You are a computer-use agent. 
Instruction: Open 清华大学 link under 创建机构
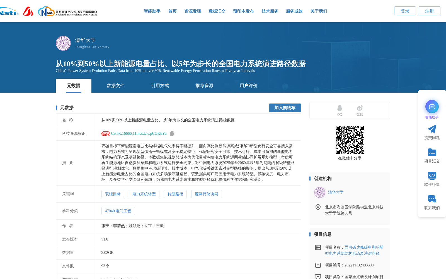coord(336,193)
